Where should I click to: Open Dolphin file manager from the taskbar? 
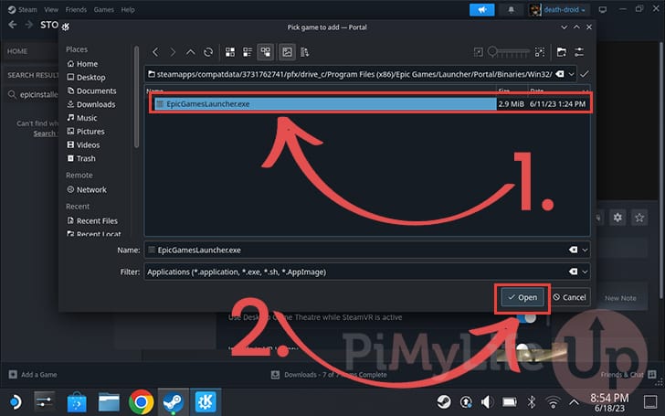(109, 402)
